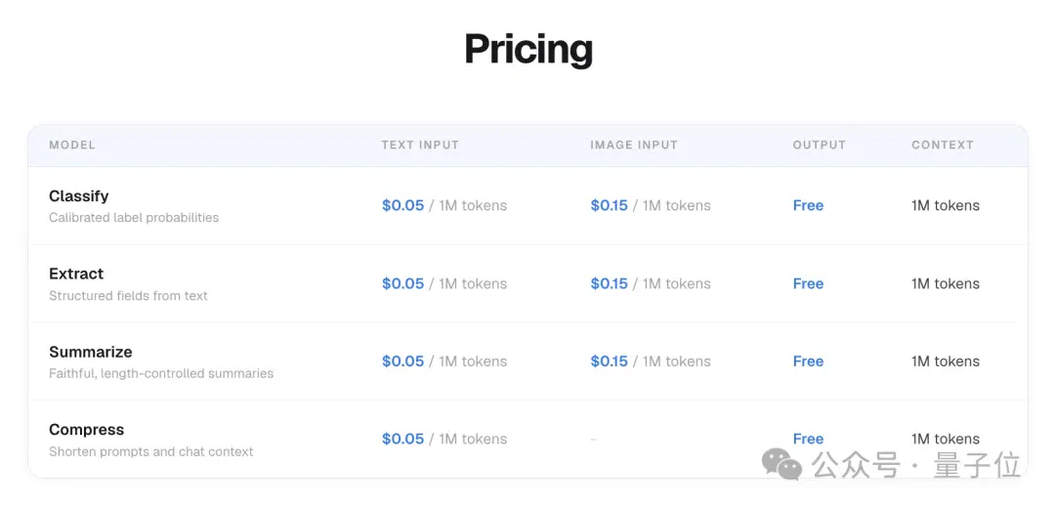Click the CONTEXT column header
The width and height of the screenshot is (1055, 508).
pos(942,145)
